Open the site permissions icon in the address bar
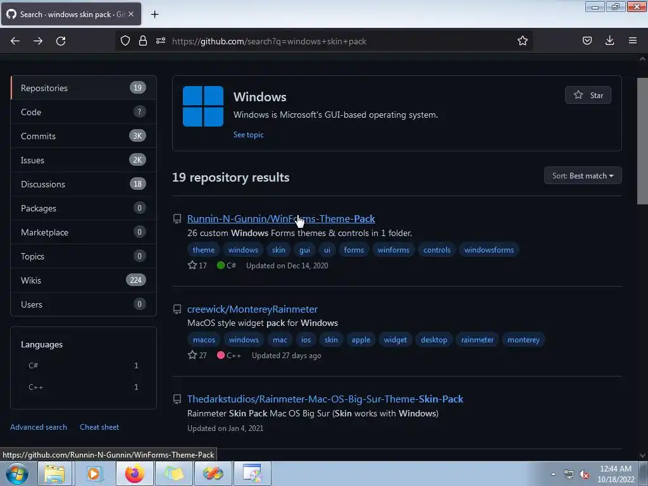Image resolution: width=648 pixels, height=486 pixels. 161,40
